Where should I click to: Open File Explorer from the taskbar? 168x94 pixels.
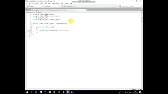[50, 92]
